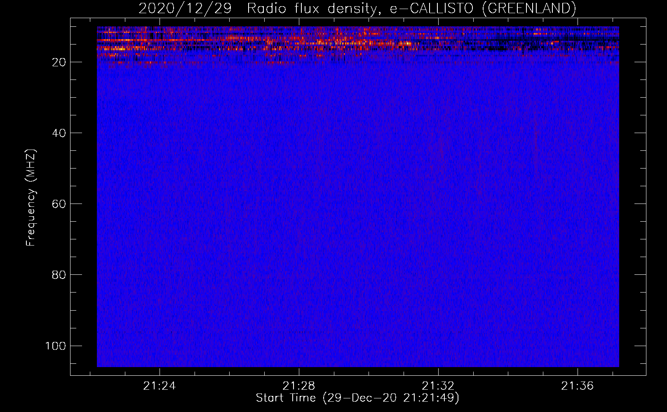Click the 40 MHz frequency tick label
This screenshot has height=412, width=667.
59,133
